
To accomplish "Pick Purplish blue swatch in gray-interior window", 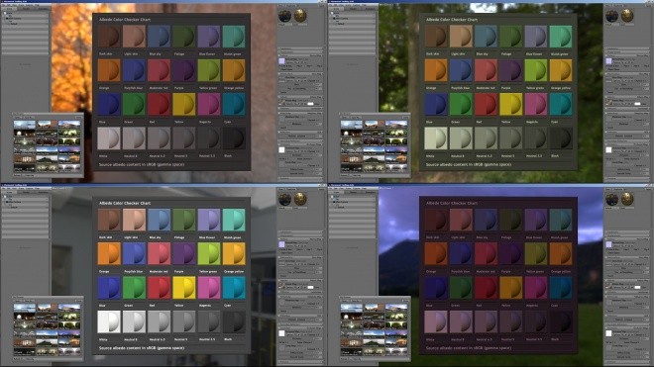I will coord(134,253).
